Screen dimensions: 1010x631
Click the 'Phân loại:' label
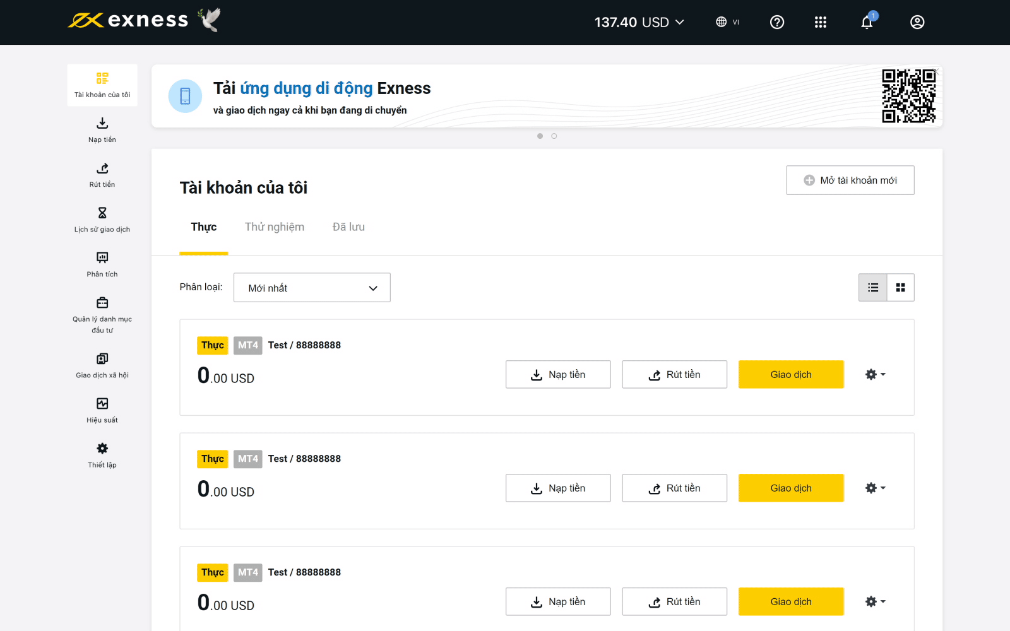point(201,287)
